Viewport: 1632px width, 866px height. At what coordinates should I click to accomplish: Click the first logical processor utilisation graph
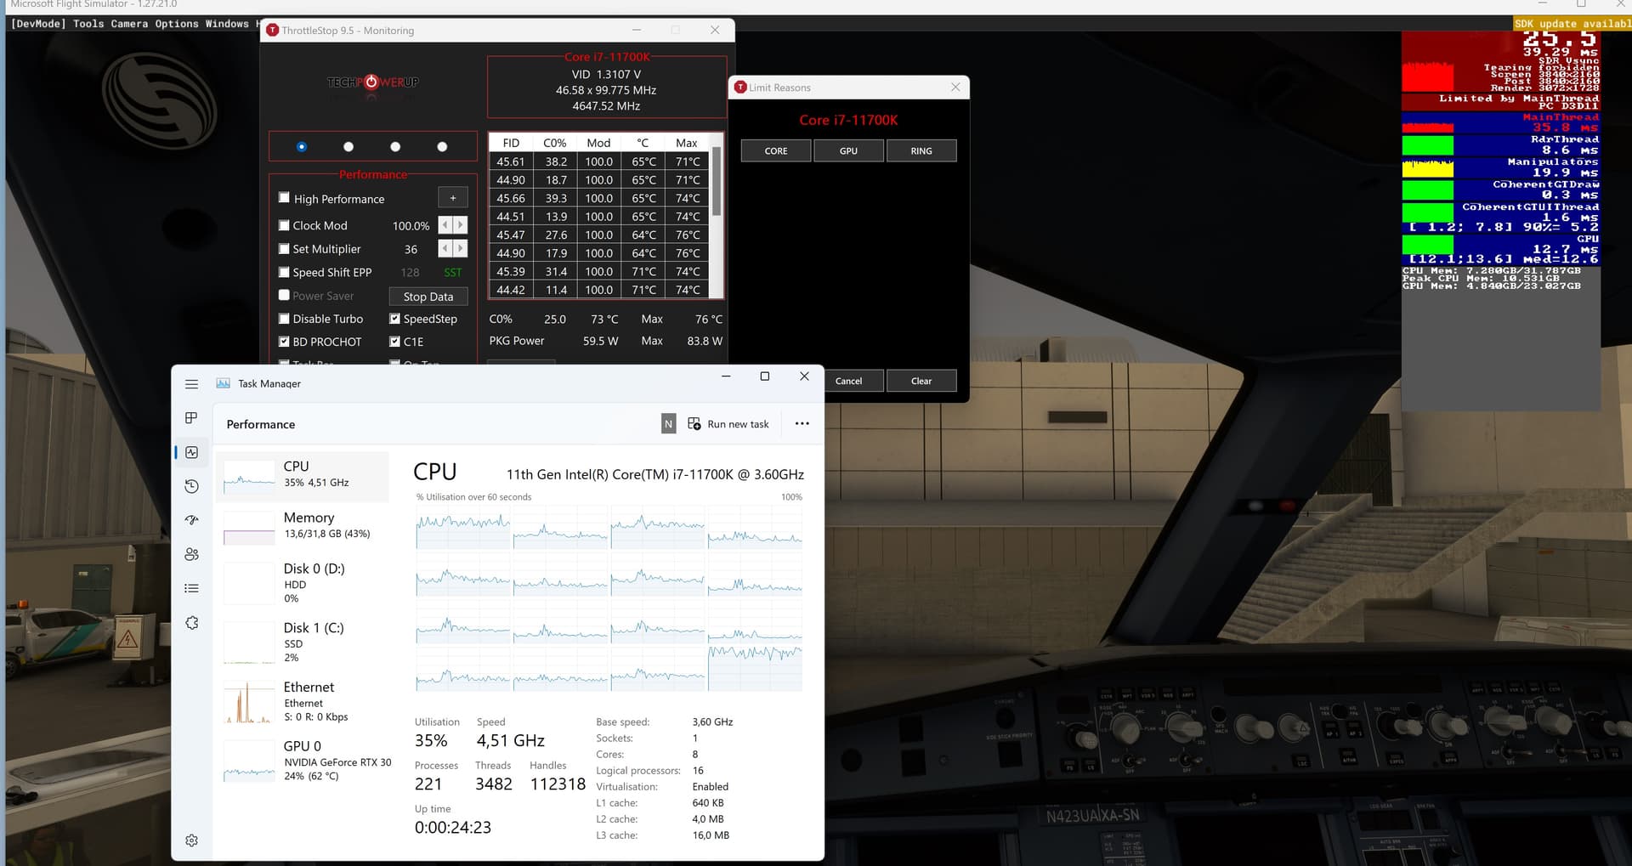pos(462,526)
